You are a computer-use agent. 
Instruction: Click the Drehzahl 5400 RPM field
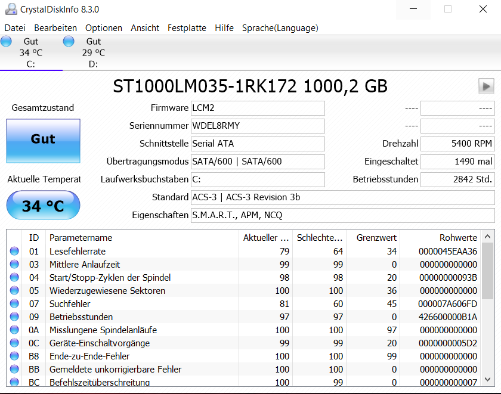click(x=457, y=144)
